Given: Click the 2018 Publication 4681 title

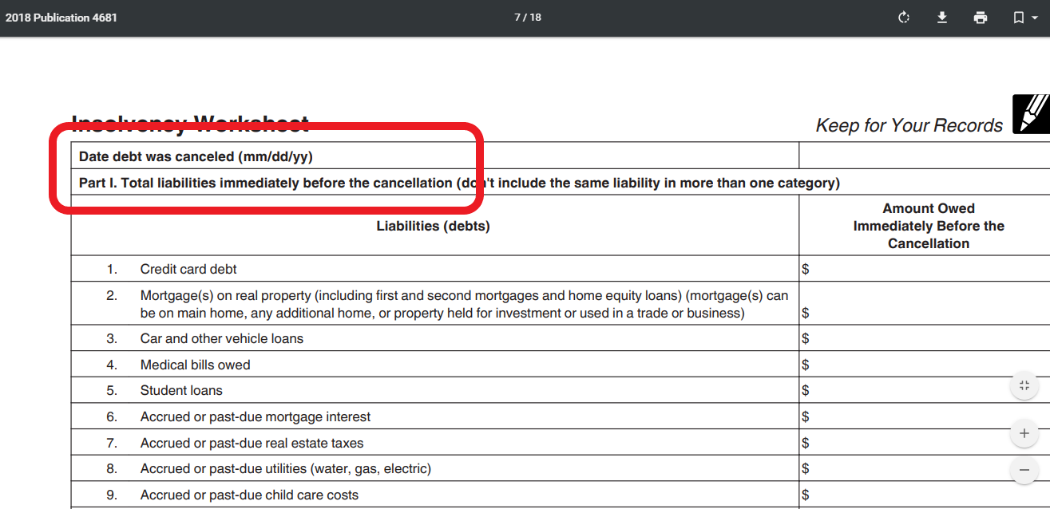Looking at the screenshot, I should point(61,18).
